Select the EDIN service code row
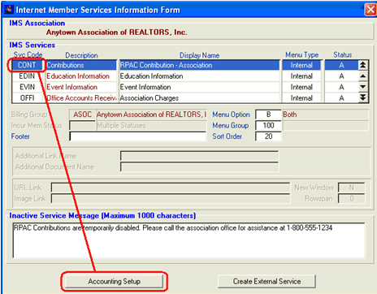 point(27,76)
